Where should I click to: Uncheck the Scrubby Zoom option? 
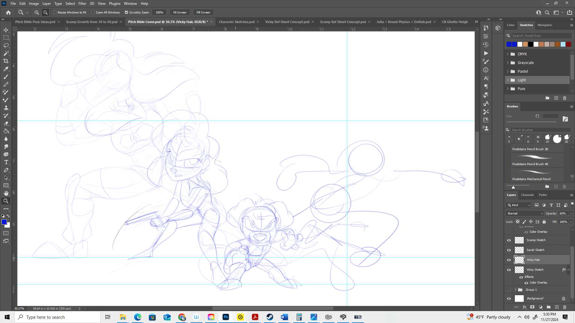[126, 13]
